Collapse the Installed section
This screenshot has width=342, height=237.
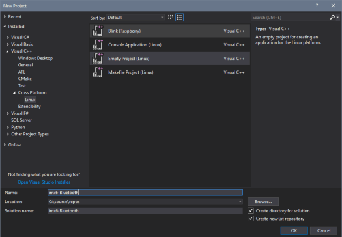coord(5,27)
